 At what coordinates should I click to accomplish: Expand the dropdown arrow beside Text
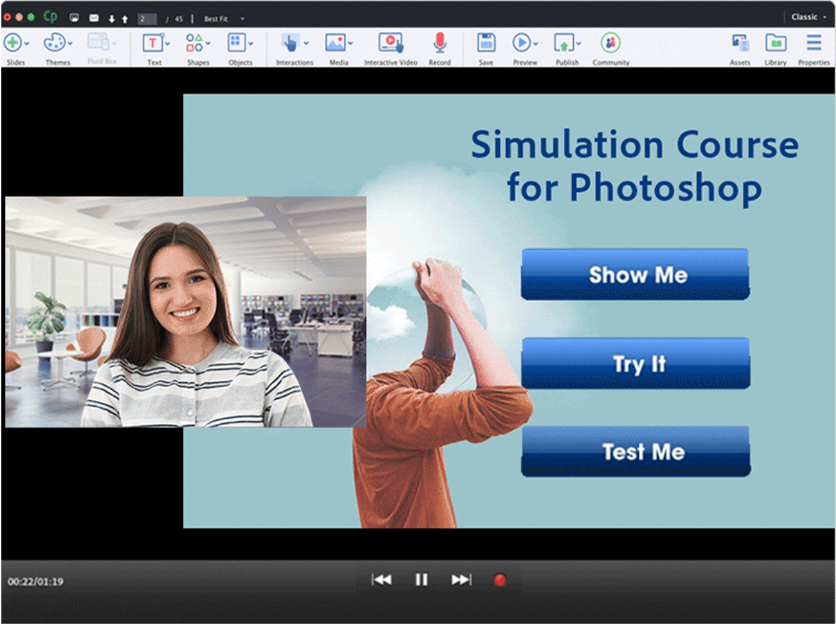(x=168, y=44)
